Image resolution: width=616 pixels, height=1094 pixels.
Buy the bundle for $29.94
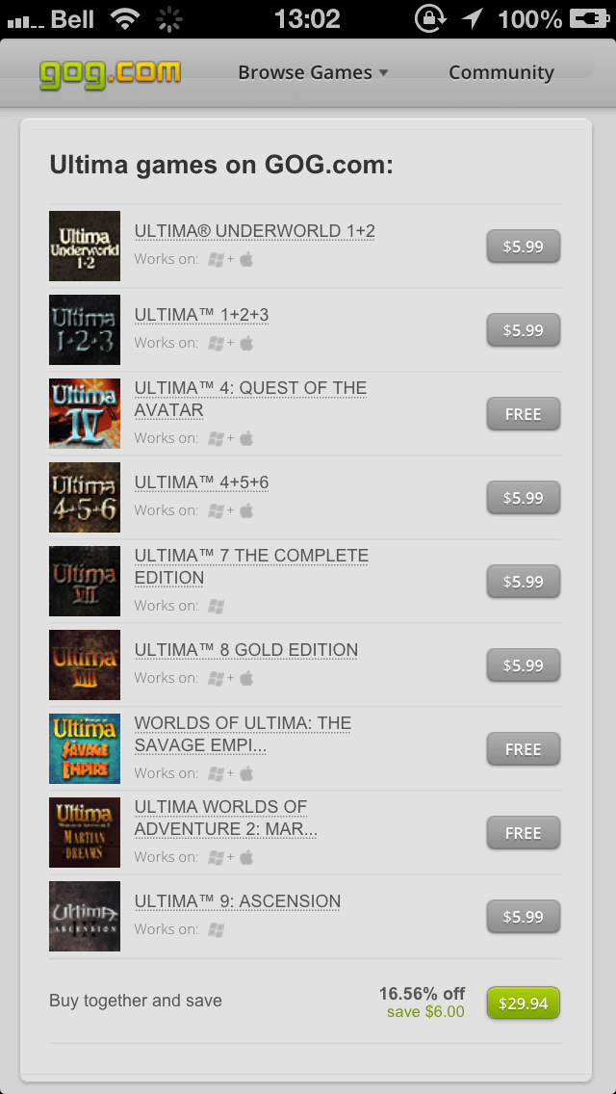coord(524,1004)
